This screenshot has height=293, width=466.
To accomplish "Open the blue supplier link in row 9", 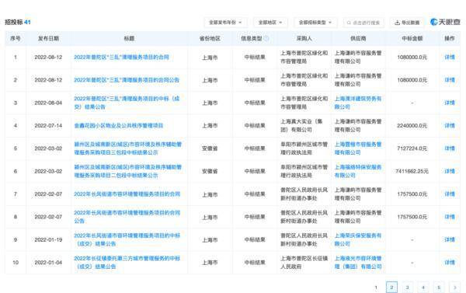I will (x=358, y=239).
